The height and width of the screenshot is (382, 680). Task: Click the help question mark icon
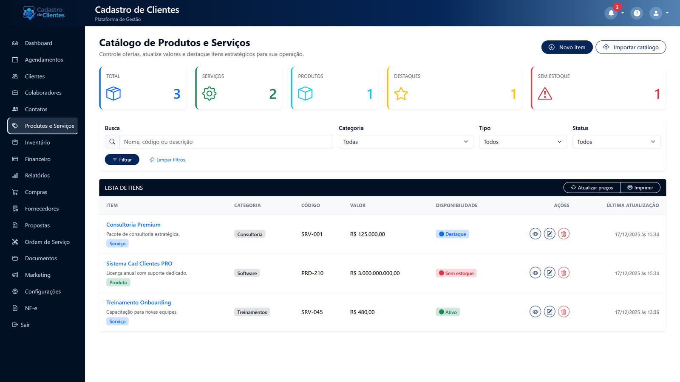[x=637, y=13]
